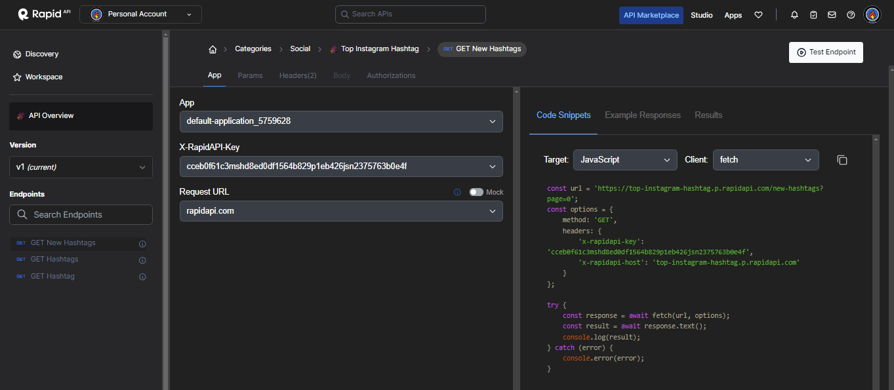This screenshot has width=894, height=390.
Task: Click the Search Endpoints field
Action: 81,214
